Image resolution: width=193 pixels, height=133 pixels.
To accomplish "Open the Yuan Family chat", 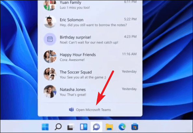I will coord(90,5).
